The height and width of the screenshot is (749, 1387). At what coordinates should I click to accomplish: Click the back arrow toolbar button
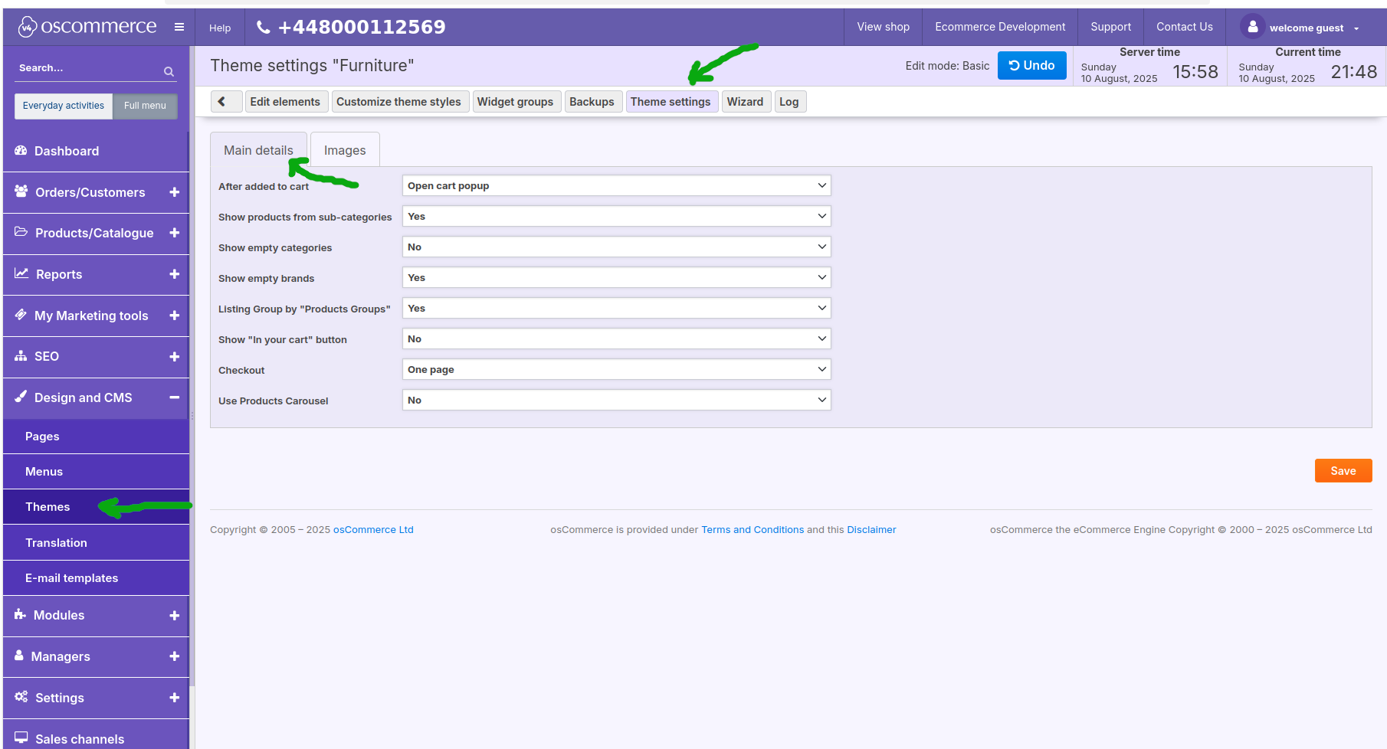pyautogui.click(x=227, y=102)
